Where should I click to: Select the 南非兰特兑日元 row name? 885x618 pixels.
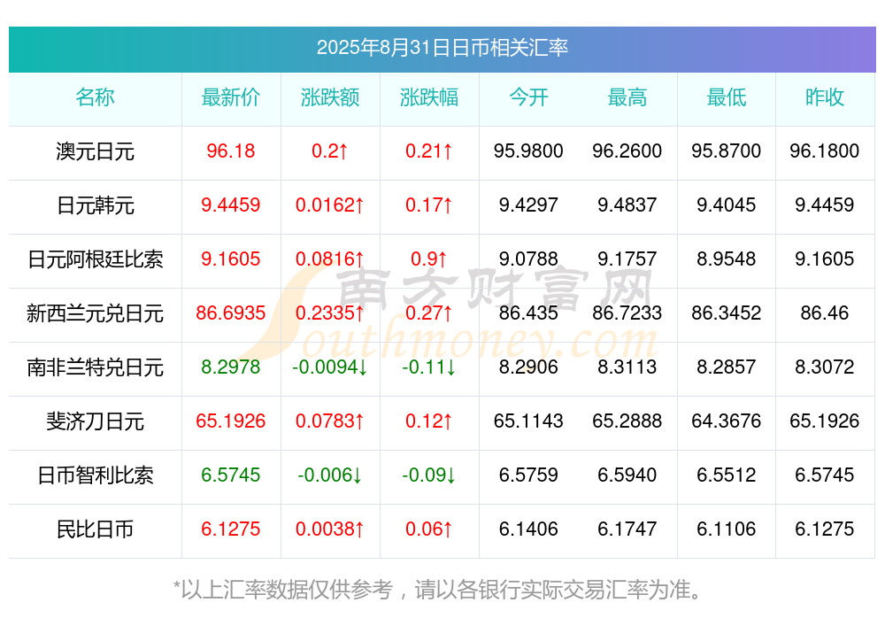(95, 367)
